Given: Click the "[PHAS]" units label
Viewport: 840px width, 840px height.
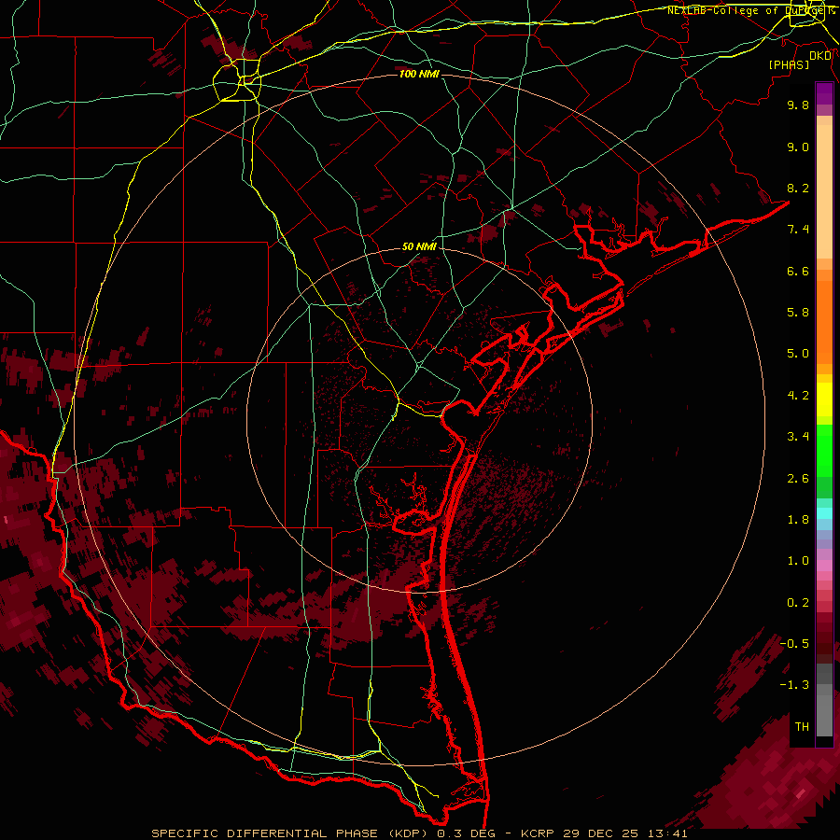Looking at the screenshot, I should [789, 65].
